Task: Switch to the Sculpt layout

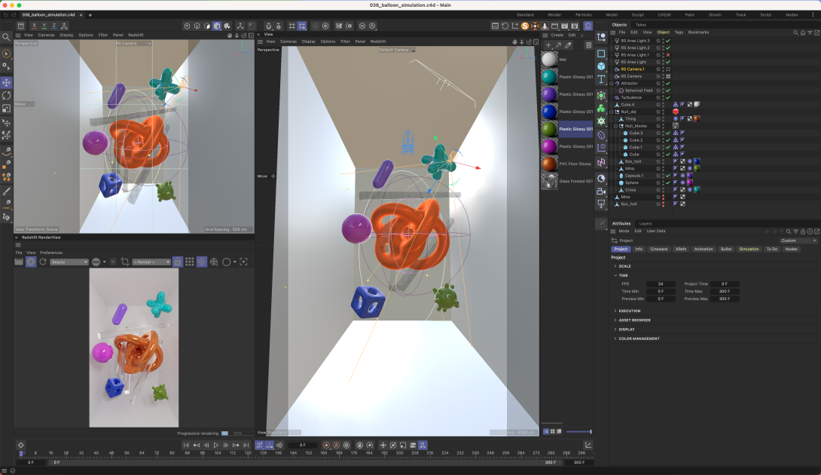Action: 638,14
